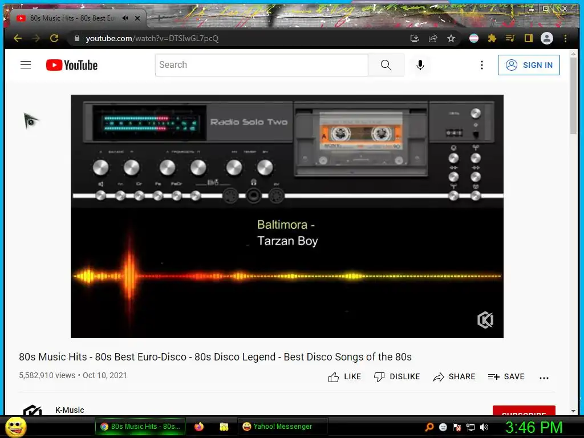Click the tray white round icon

(x=443, y=427)
